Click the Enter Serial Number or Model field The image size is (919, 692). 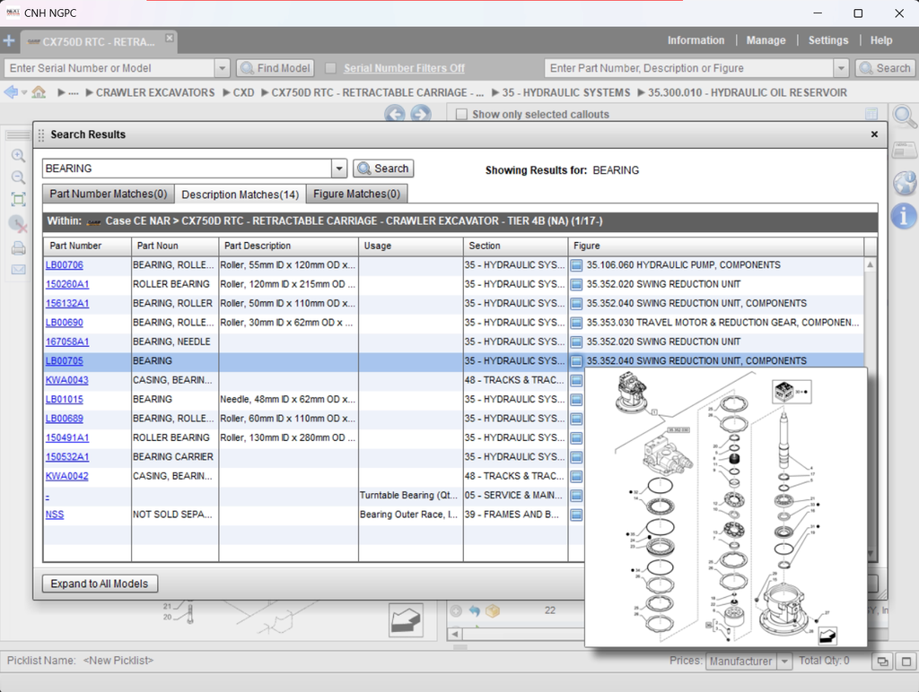[x=109, y=68]
